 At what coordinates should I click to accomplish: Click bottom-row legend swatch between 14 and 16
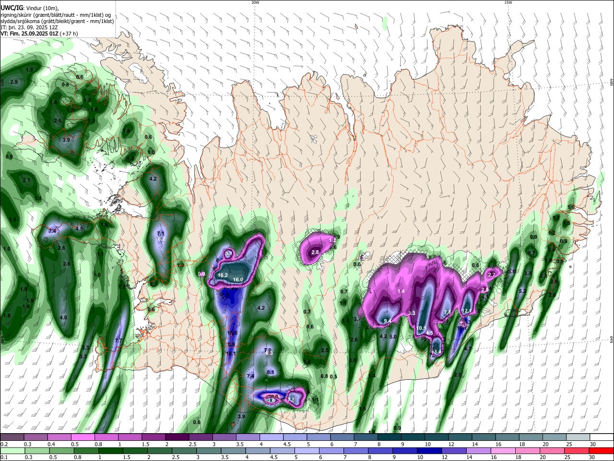point(478,450)
